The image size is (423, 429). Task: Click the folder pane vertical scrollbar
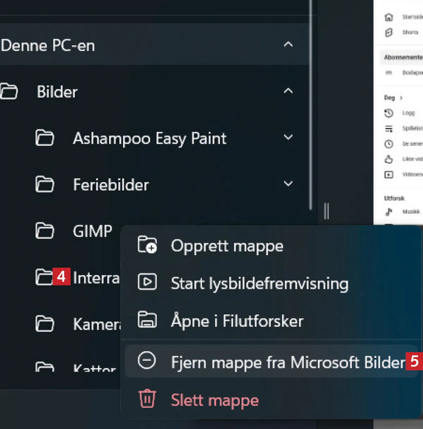coord(311,105)
